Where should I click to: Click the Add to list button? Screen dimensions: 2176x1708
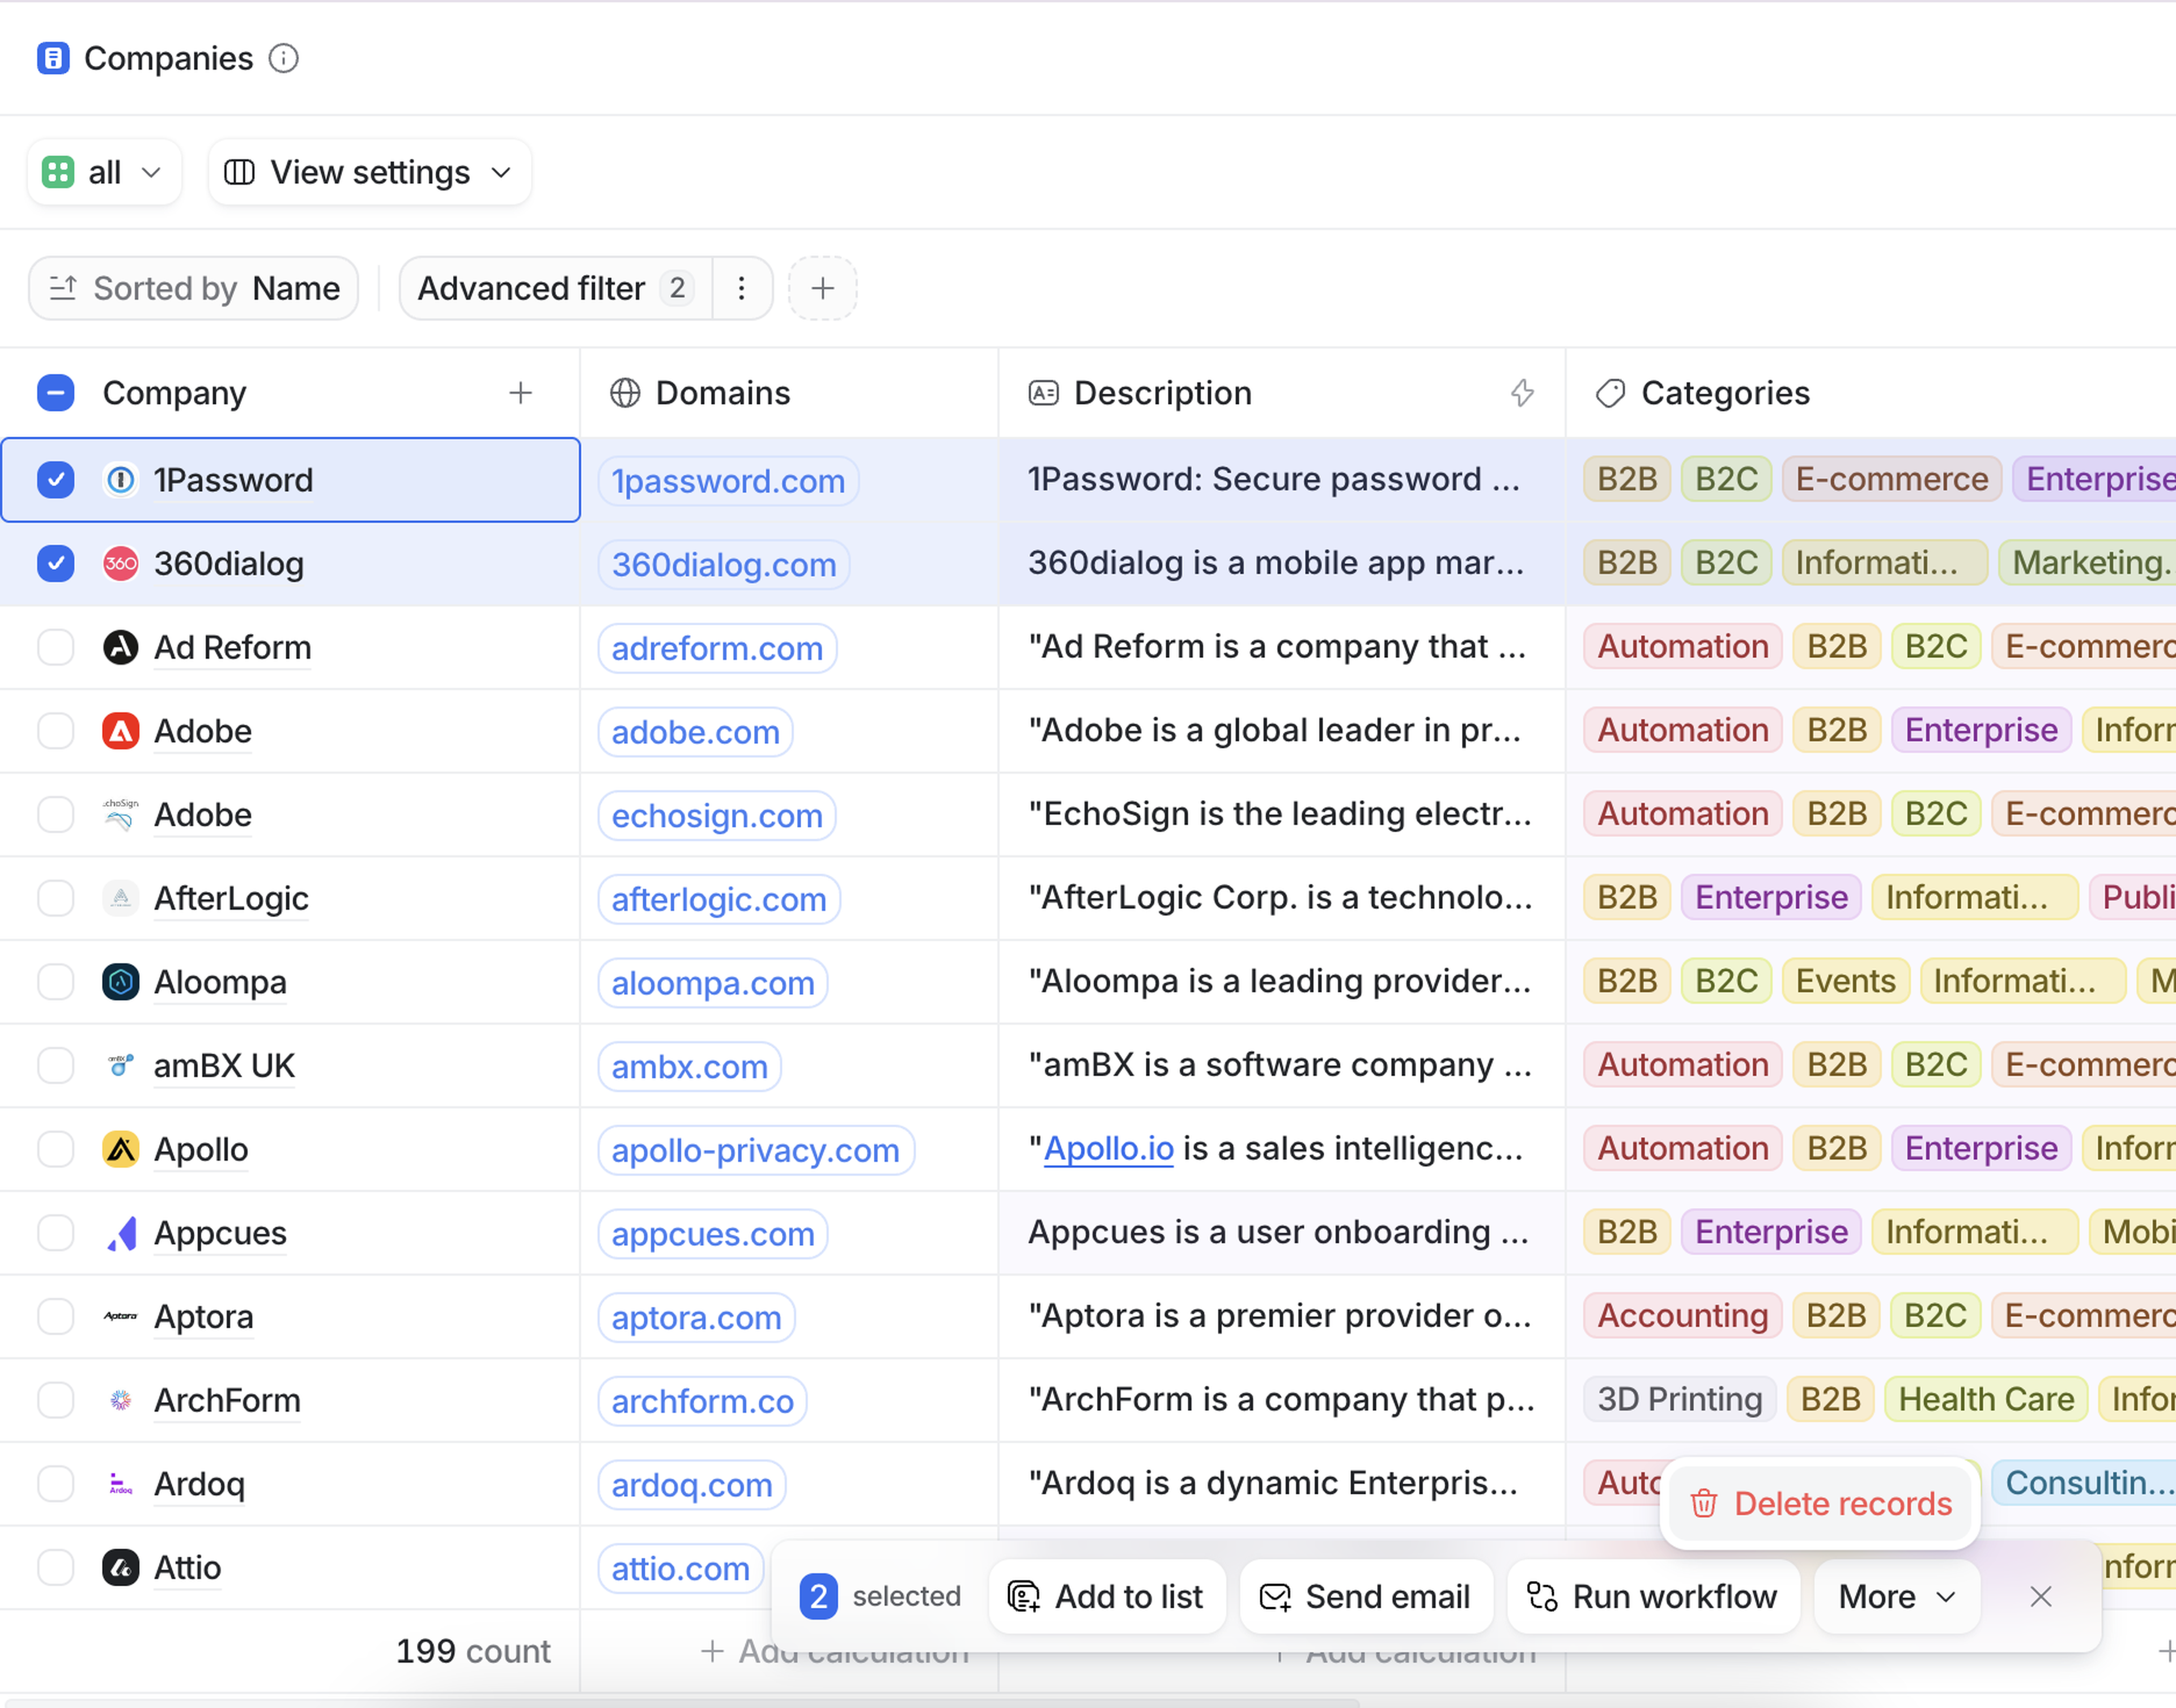1107,1597
